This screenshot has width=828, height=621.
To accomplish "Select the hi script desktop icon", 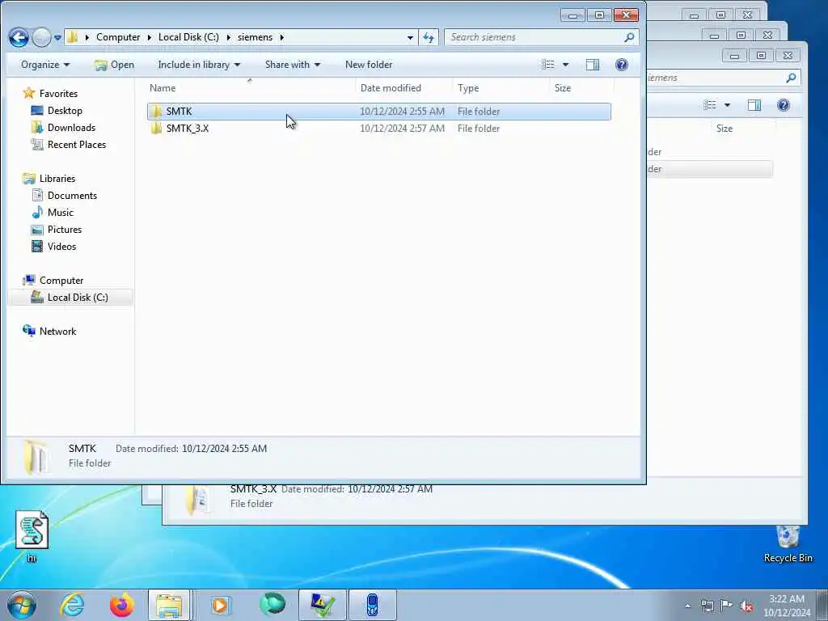I will tap(32, 536).
